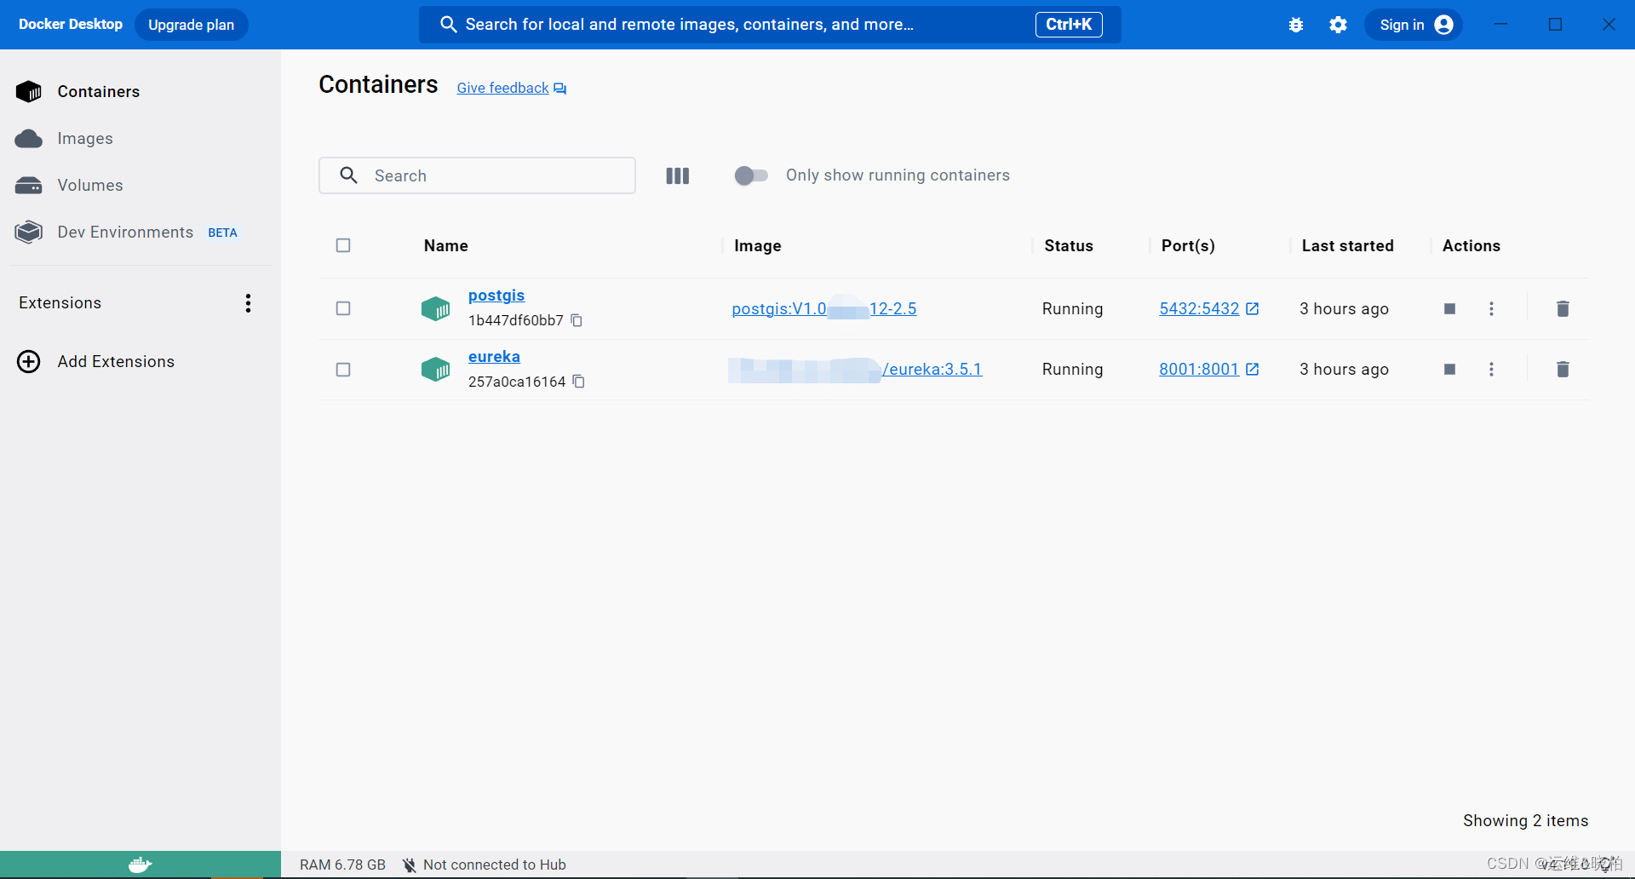Tick the postgis container checkbox
This screenshot has width=1635, height=879.
click(x=343, y=308)
